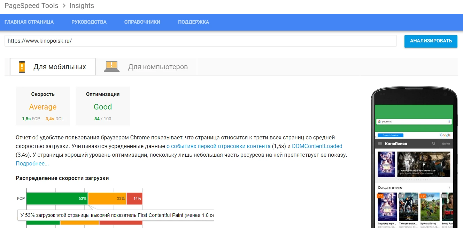The image size is (463, 228).
Task: Click the КиноПоиск logo in preview
Action: pyautogui.click(x=396, y=144)
